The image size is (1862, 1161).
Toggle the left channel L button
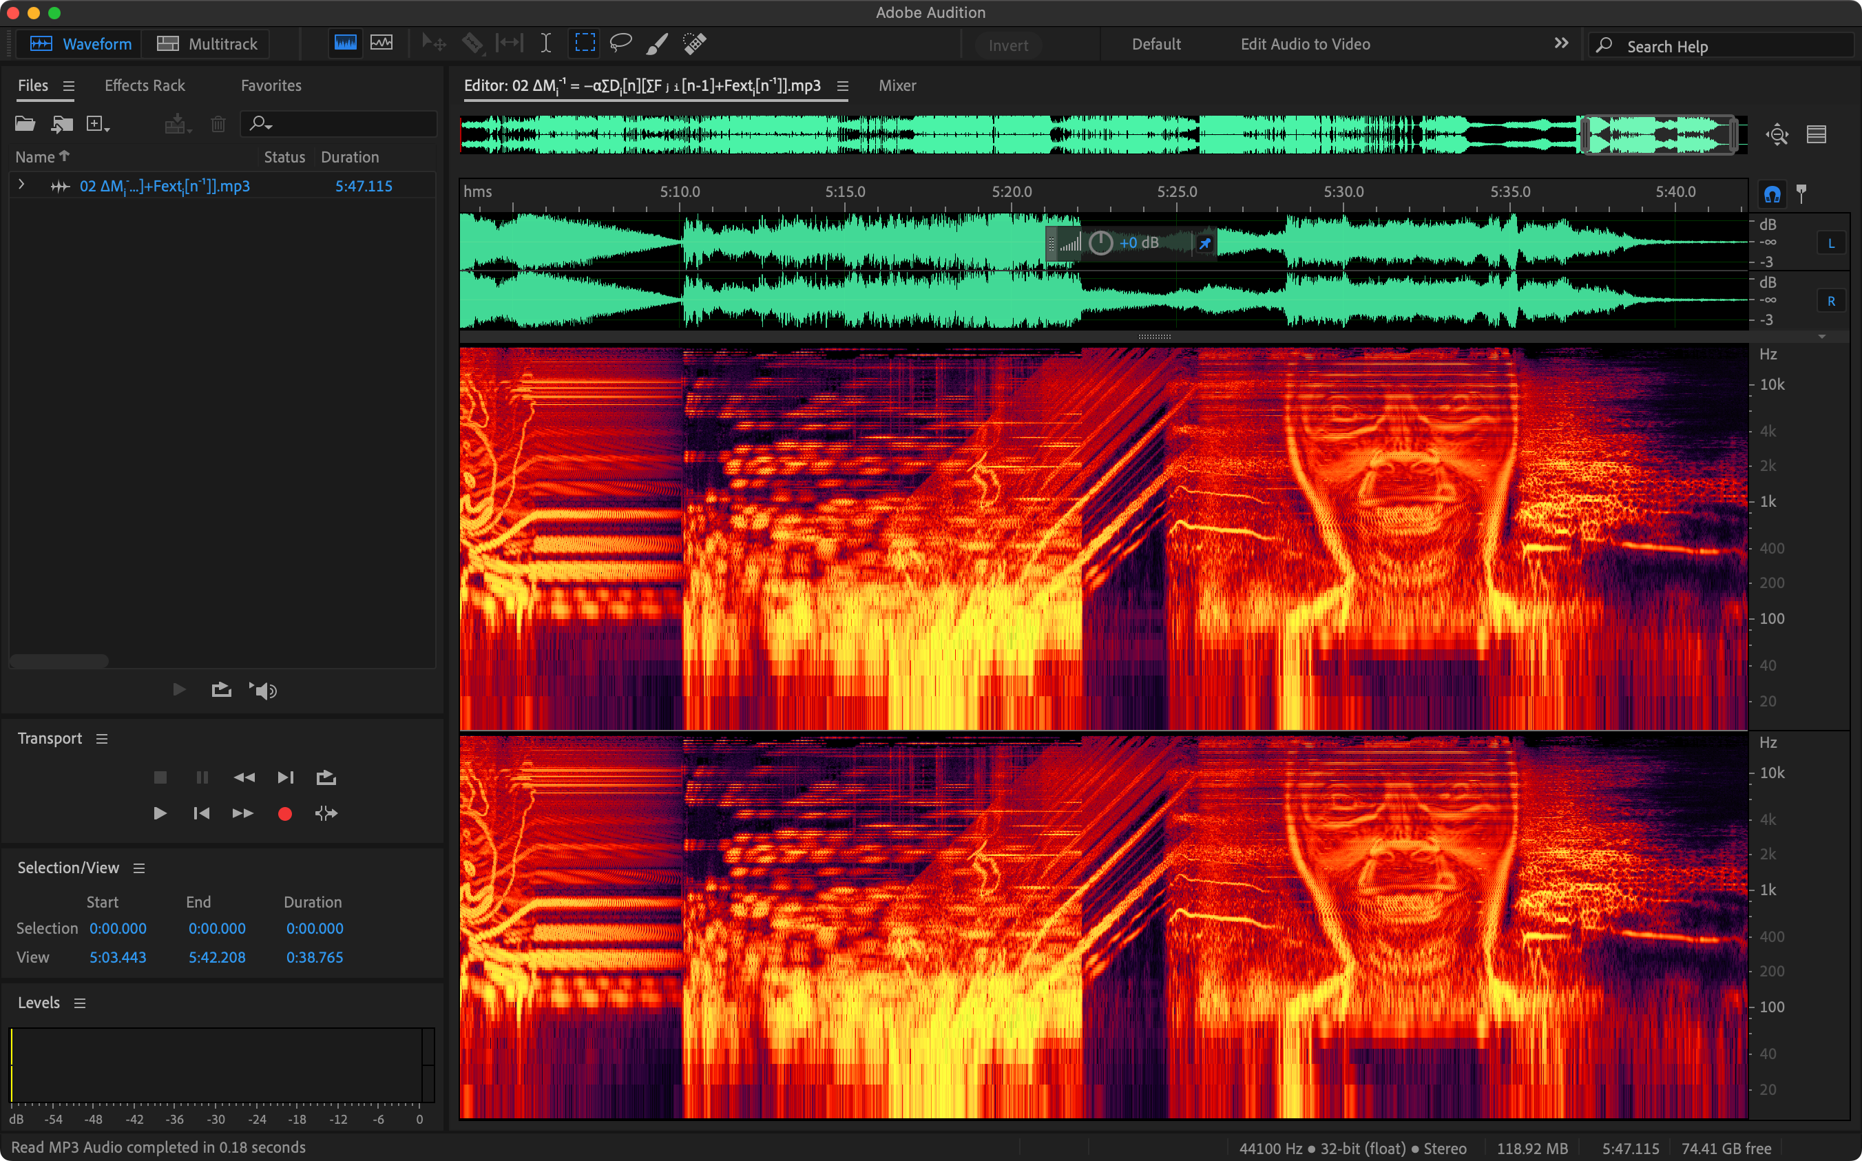point(1831,243)
